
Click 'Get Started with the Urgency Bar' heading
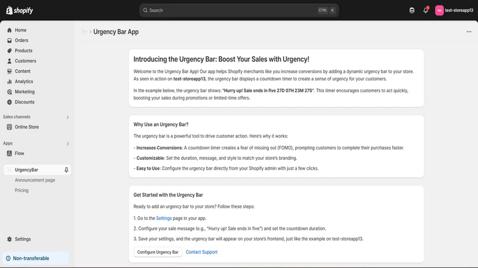(x=168, y=195)
